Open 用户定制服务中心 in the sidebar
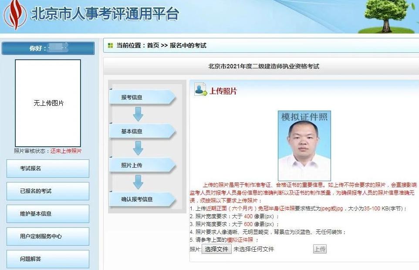 click(47, 236)
